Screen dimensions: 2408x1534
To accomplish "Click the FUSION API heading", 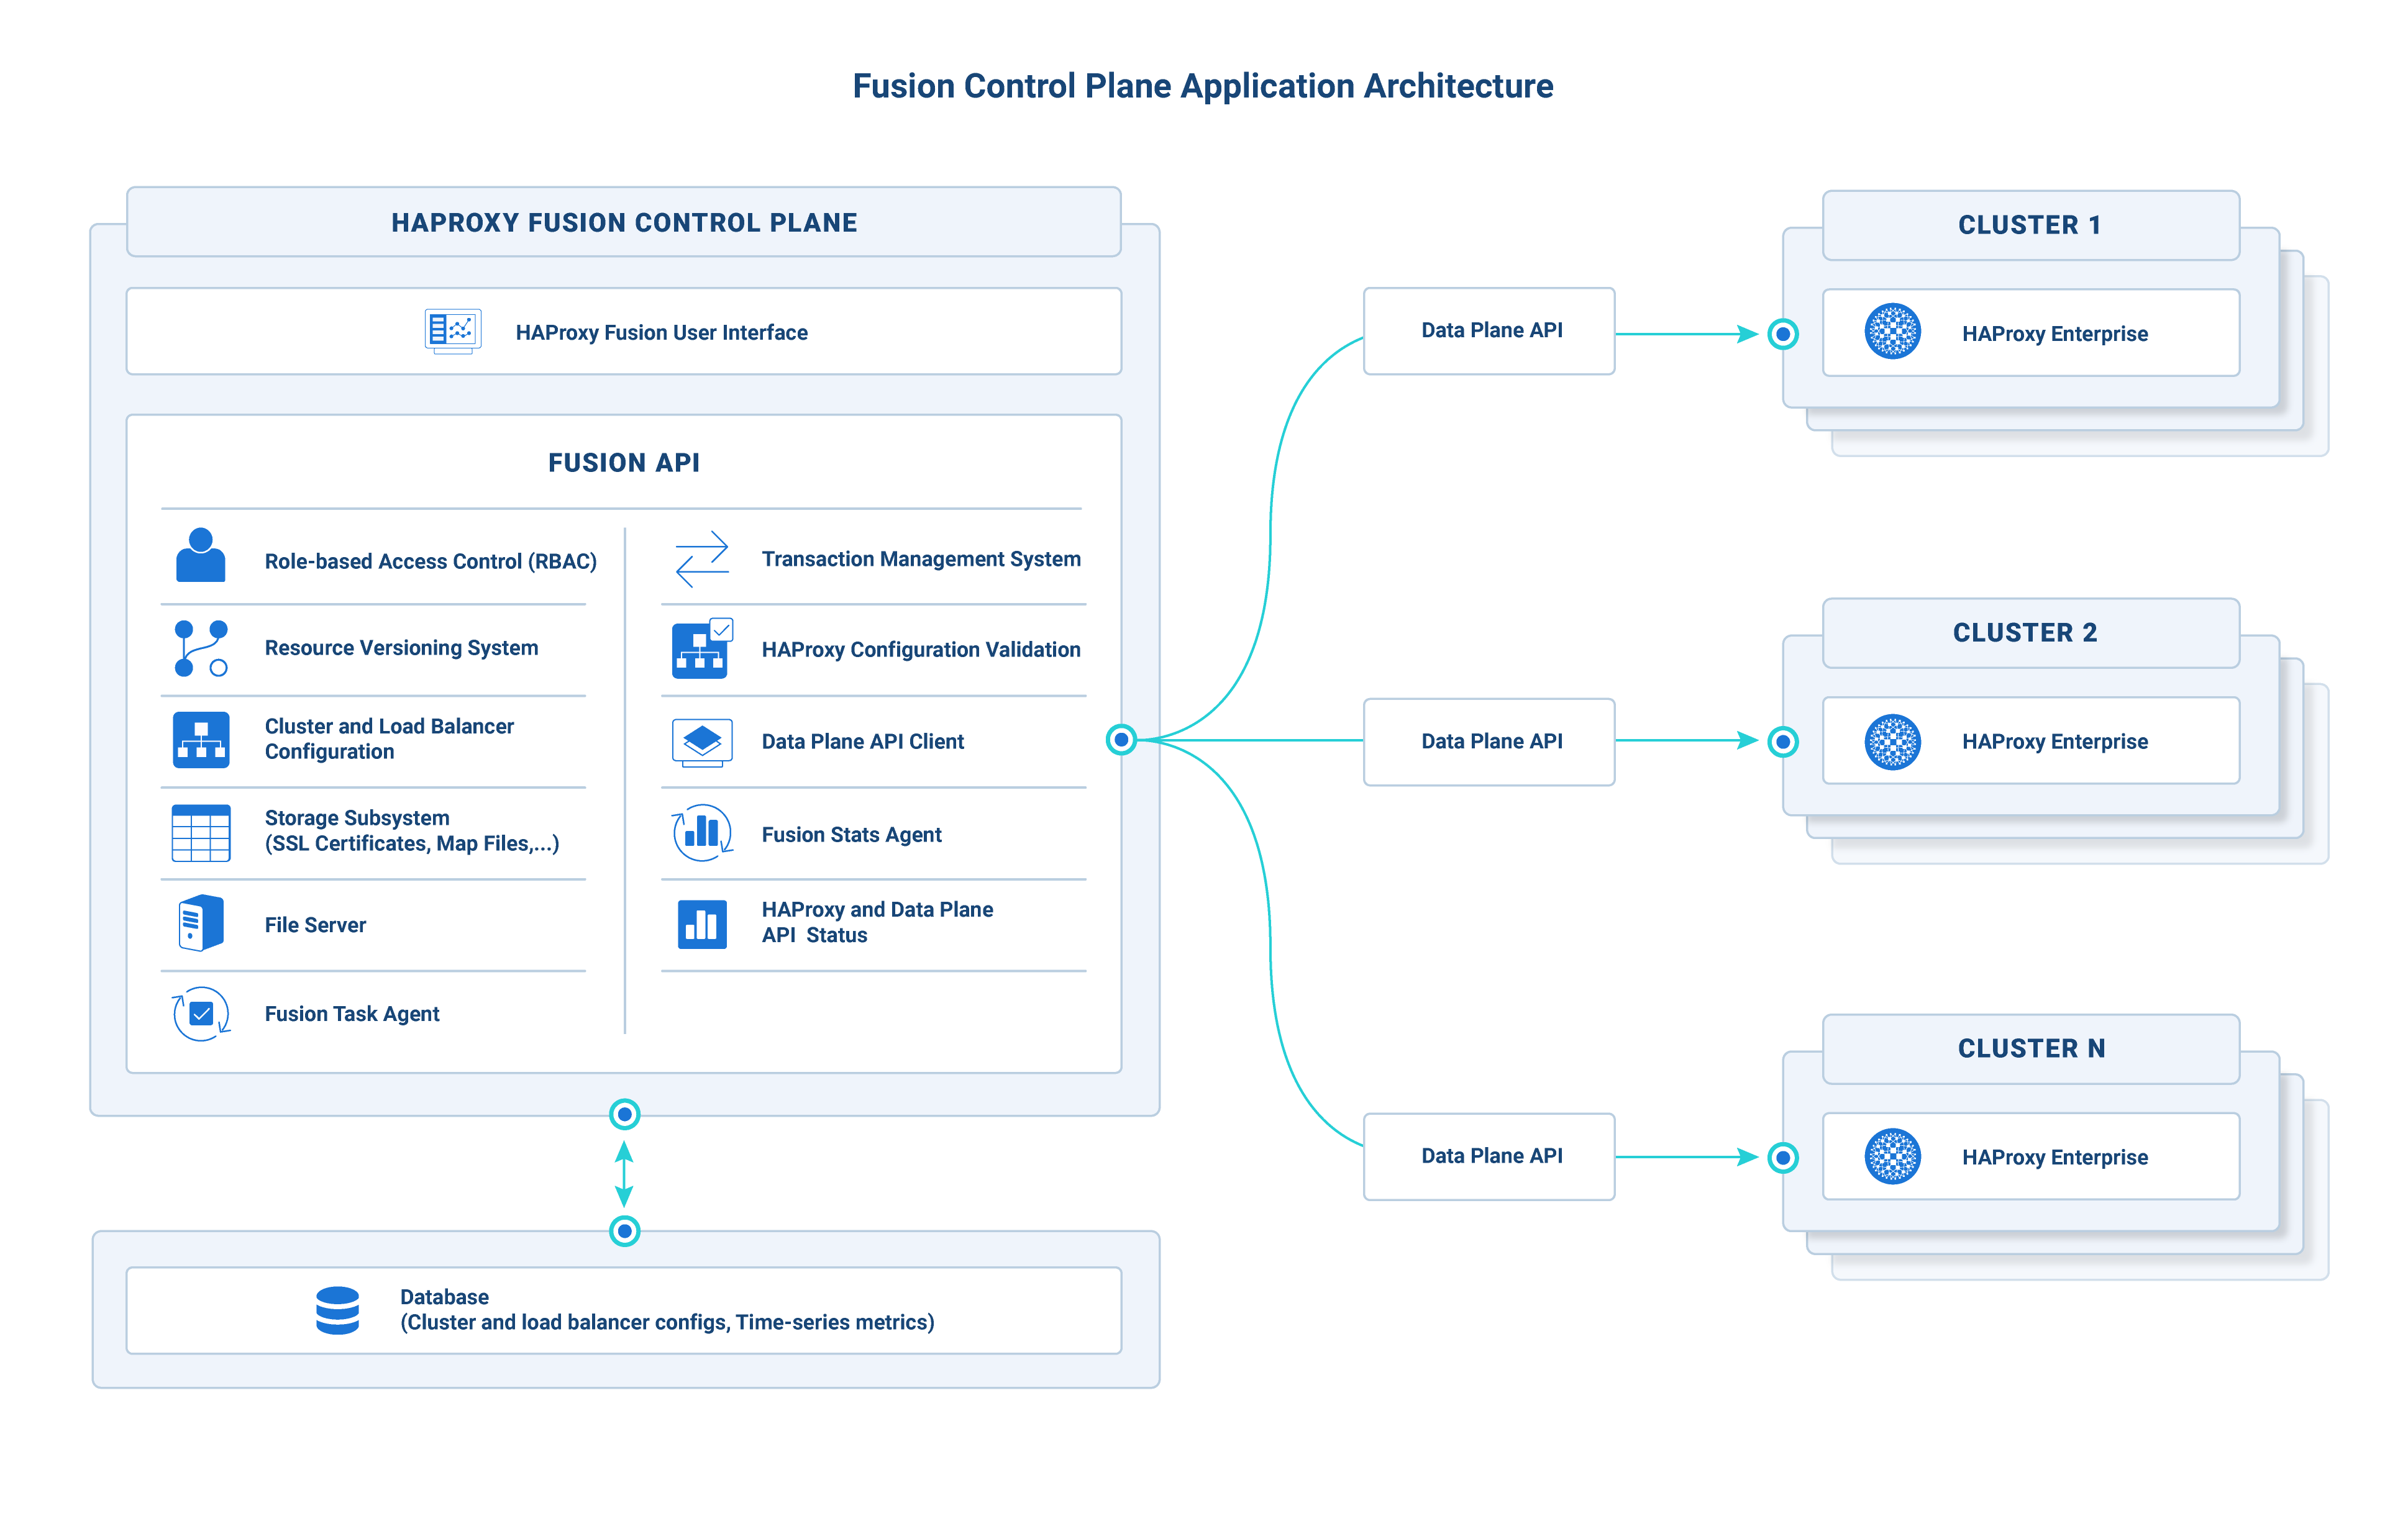I will (624, 463).
